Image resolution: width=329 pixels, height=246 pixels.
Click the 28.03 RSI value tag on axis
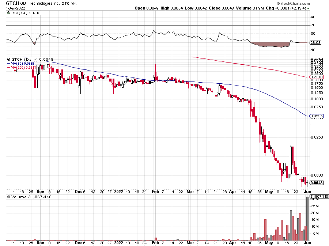[x=315, y=42]
